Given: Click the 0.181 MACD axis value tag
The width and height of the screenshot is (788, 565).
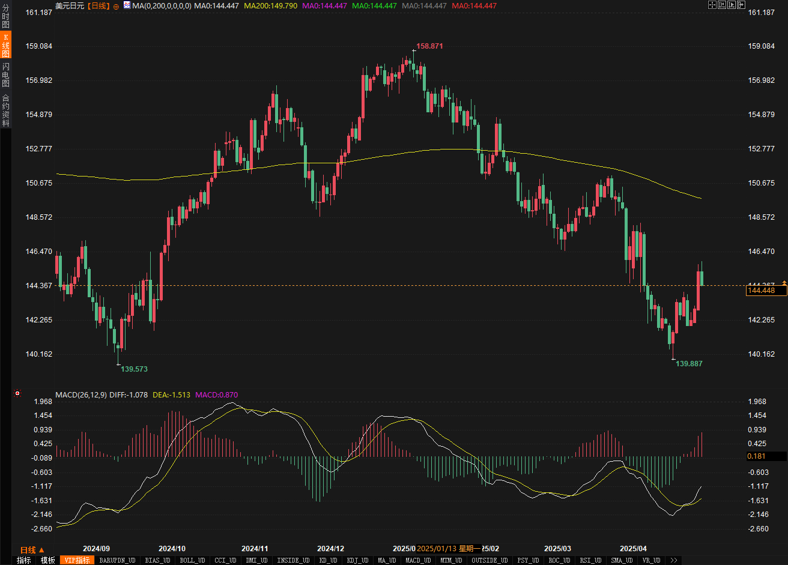Looking at the screenshot, I should (x=766, y=456).
